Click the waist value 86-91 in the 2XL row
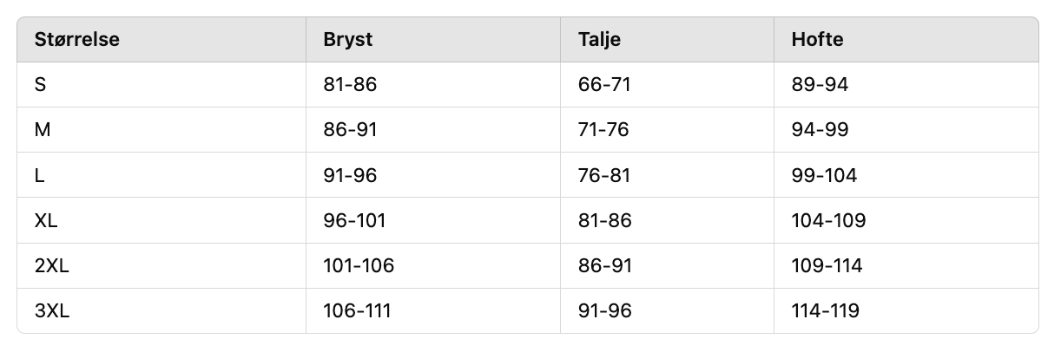This screenshot has width=1061, height=352. (604, 265)
